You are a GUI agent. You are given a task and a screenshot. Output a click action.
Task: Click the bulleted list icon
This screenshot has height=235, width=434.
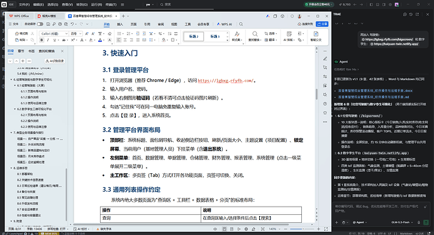[x=120, y=33]
